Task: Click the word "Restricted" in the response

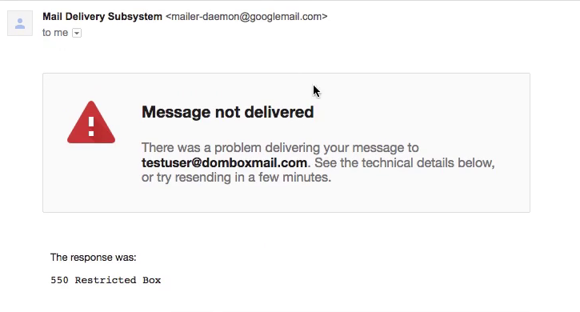Action: (106, 280)
